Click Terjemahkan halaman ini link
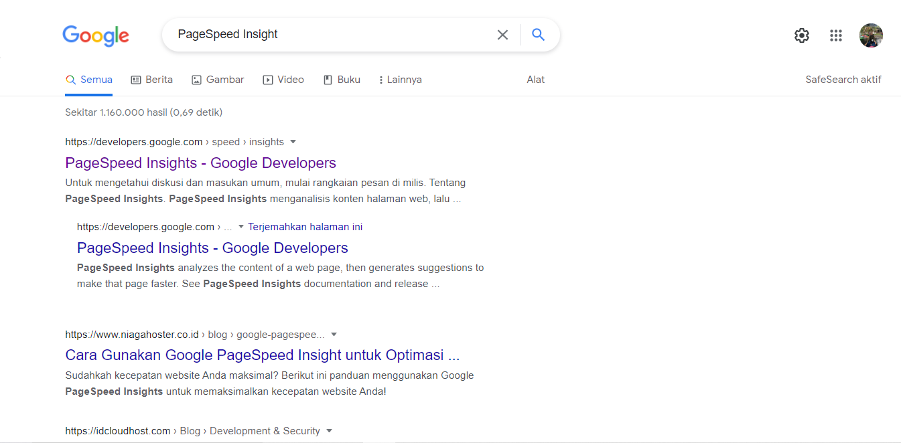This screenshot has width=901, height=443. (305, 227)
